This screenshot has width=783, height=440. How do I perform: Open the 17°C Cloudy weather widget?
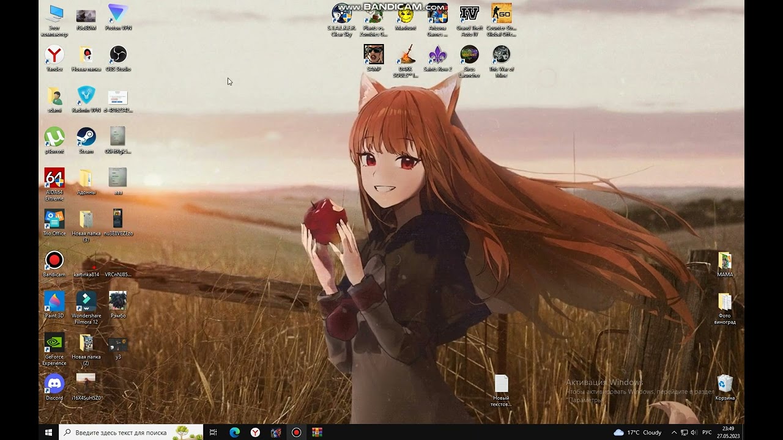[x=637, y=432]
